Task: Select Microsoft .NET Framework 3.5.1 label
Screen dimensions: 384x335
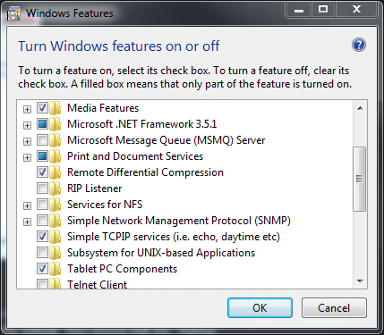Action: click(x=142, y=124)
